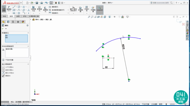Image resolution: width=190 pixels, height=106 pixels.
Task: Click Move Entities in the ribbon
Action: [53, 13]
